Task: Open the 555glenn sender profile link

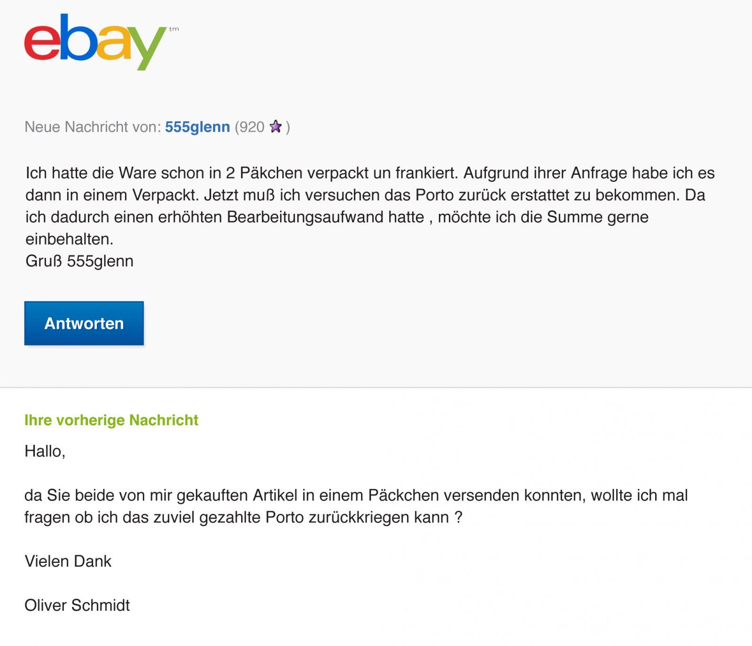Action: [x=197, y=127]
